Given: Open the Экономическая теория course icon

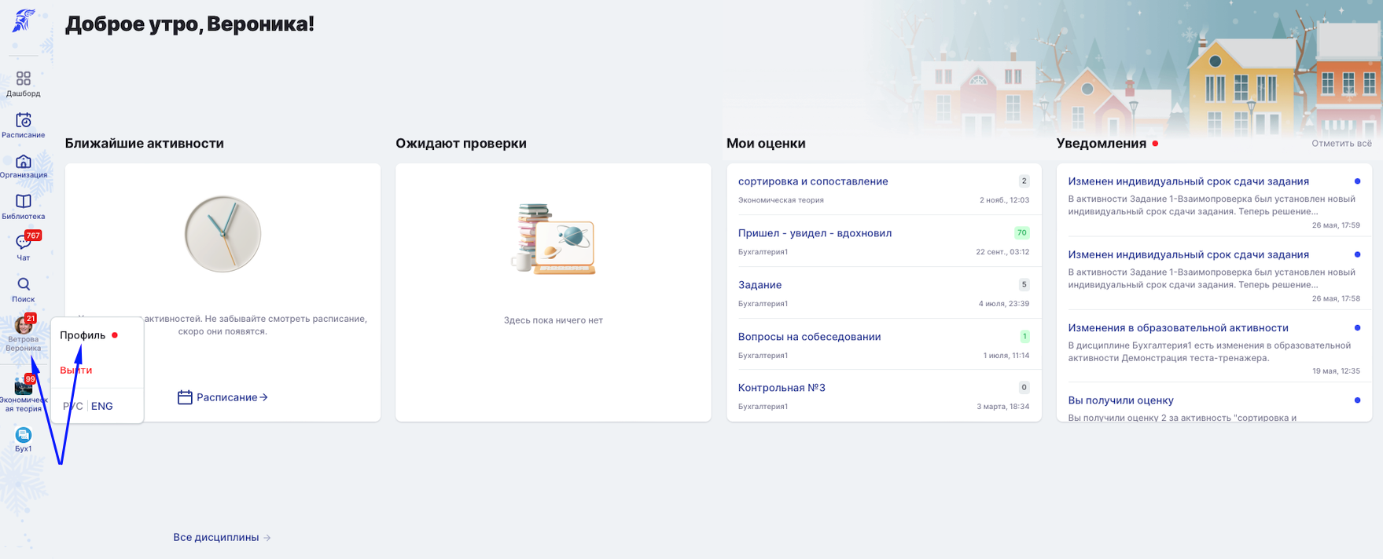Looking at the screenshot, I should click(24, 385).
